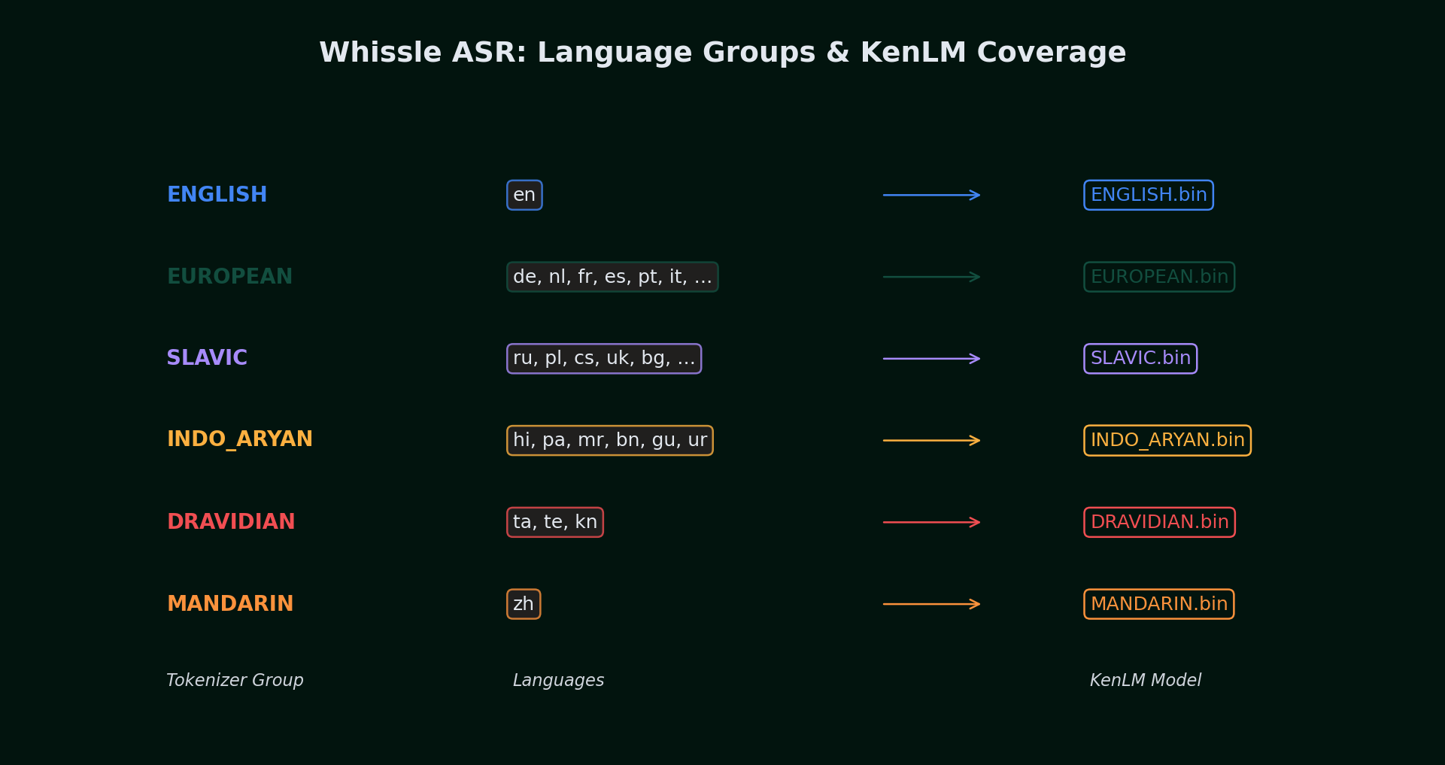The width and height of the screenshot is (1445, 765).
Task: Select the 'zh' language box
Action: 524,604
